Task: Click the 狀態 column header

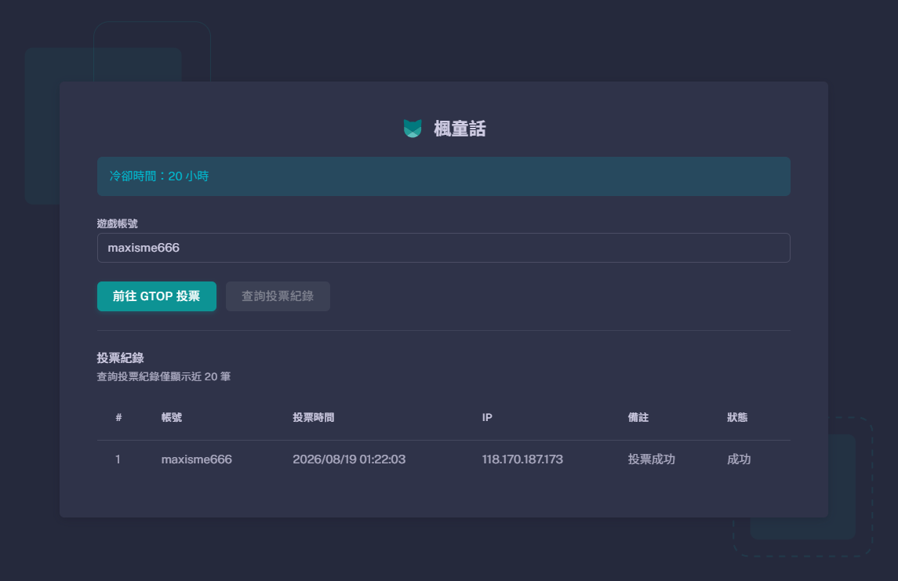Action: (737, 418)
